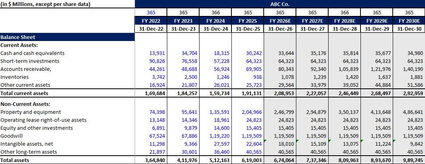Click Equity and other investments label
This screenshot has height=164, width=425.
tap(37, 128)
